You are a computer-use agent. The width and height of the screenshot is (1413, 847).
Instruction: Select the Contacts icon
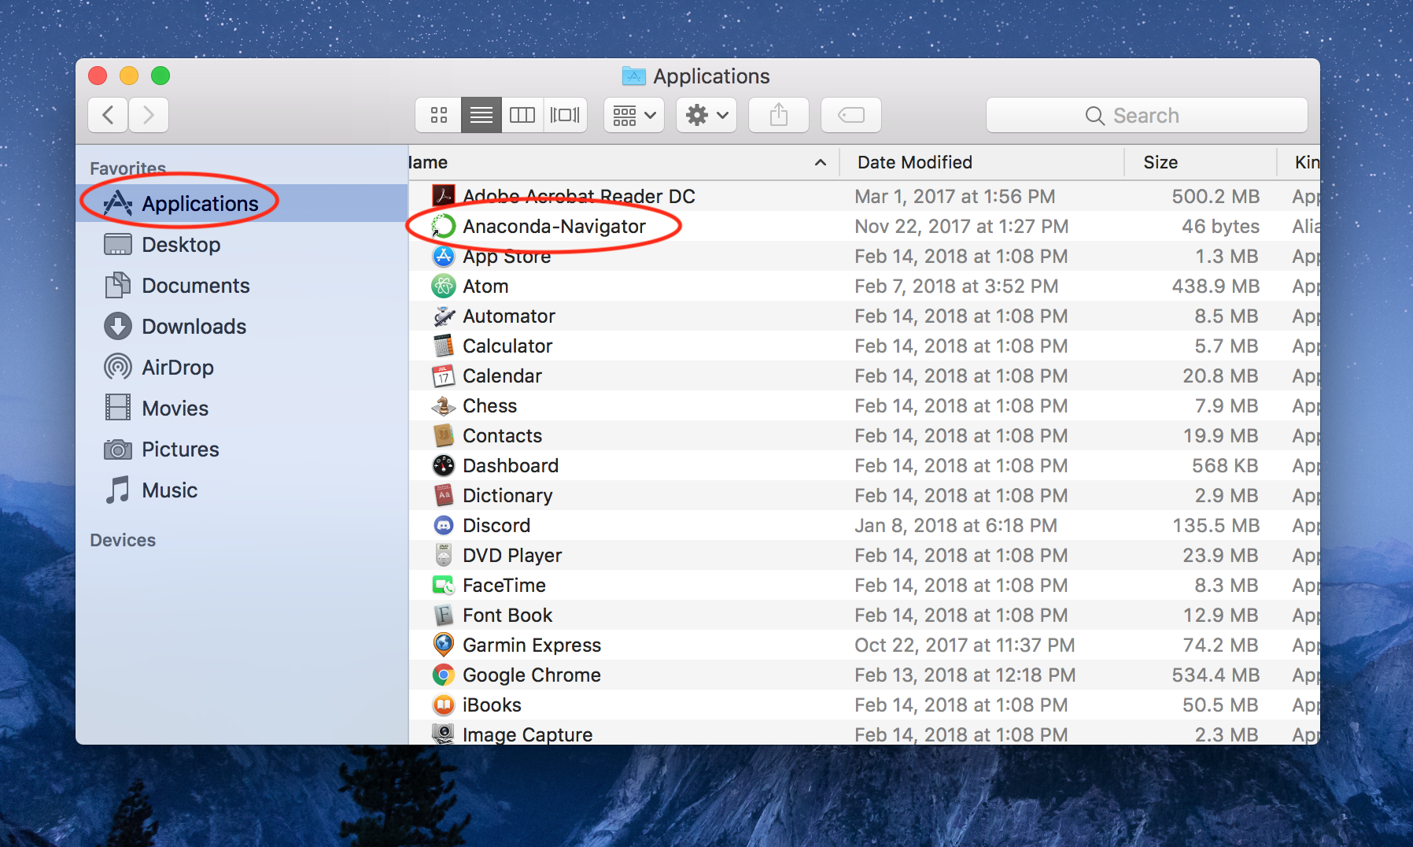pos(444,435)
